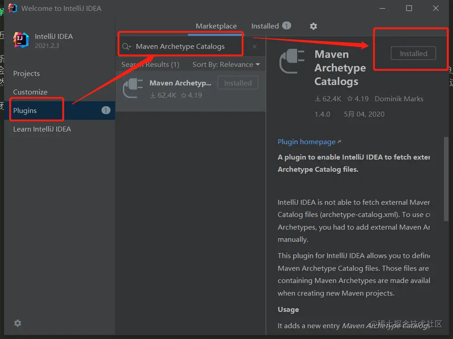Click the 2021.2.3 version label
The image size is (453, 339).
(47, 46)
